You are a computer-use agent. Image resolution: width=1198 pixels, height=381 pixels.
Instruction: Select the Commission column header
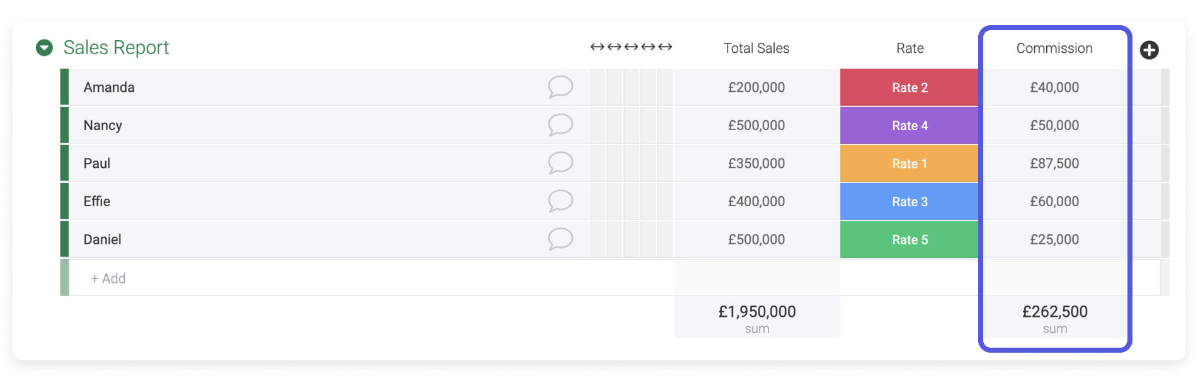pyautogui.click(x=1054, y=48)
